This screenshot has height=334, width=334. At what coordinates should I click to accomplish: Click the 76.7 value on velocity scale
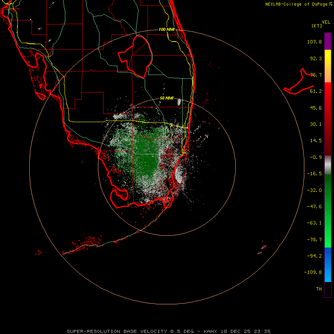[x=316, y=75]
